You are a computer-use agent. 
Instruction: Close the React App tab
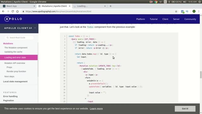[x=34, y=6]
